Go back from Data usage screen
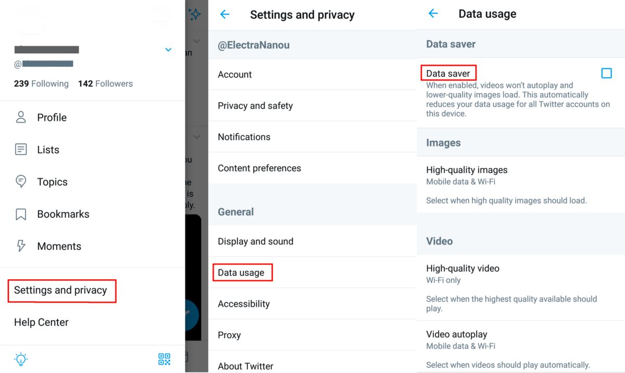625x373 pixels. (x=433, y=14)
